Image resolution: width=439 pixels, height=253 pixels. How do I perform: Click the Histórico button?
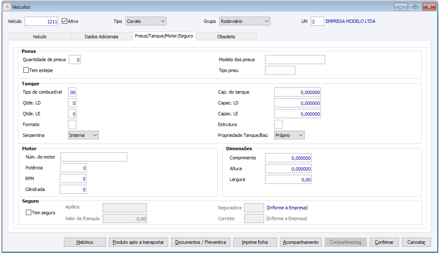coord(85,242)
